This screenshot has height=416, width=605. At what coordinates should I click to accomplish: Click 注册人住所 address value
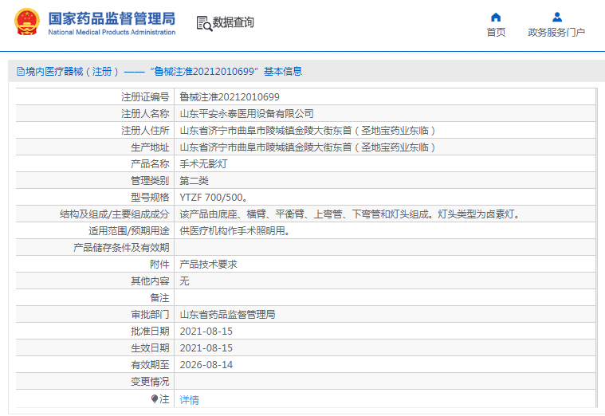[x=308, y=131]
